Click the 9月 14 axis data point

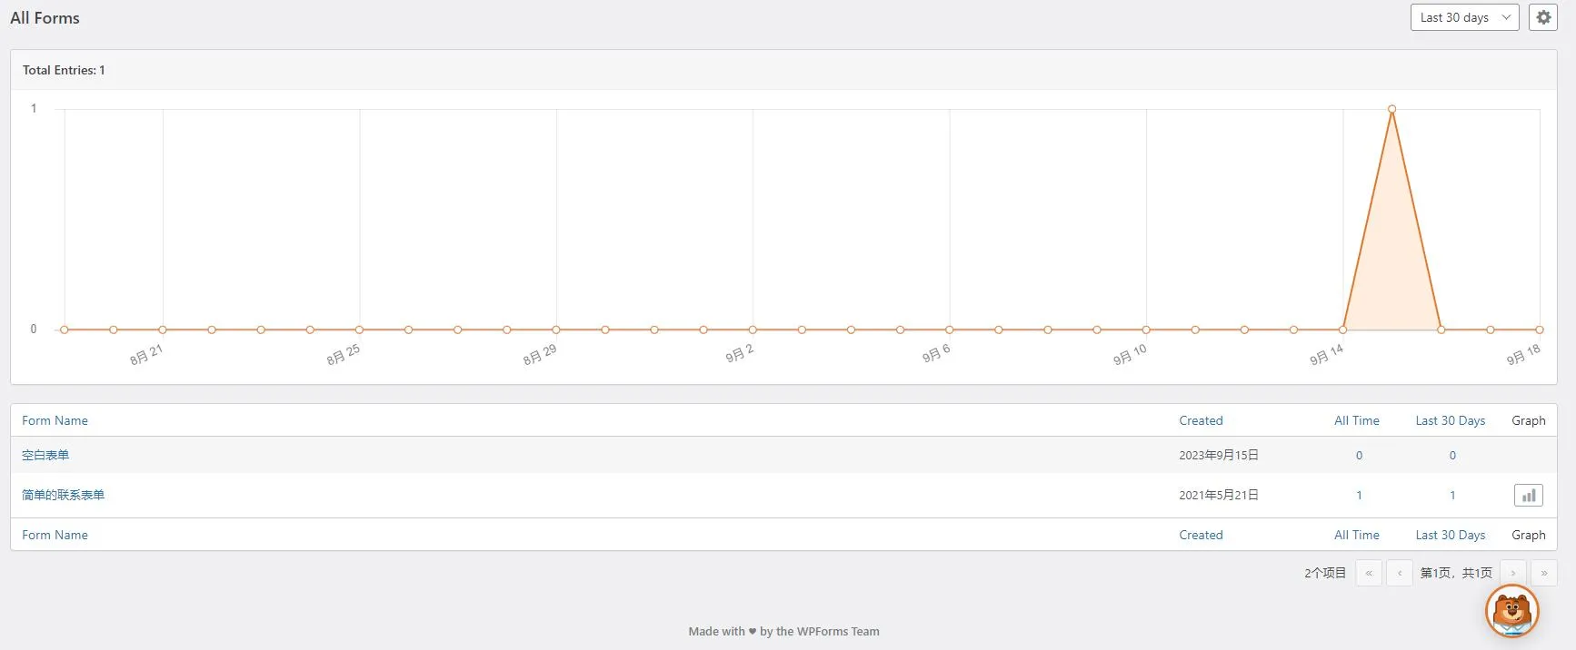pyautogui.click(x=1342, y=330)
